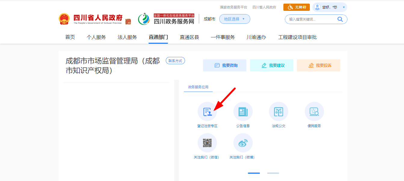Open the 登记注册专区 icon
This screenshot has height=181, width=404.
(207, 112)
